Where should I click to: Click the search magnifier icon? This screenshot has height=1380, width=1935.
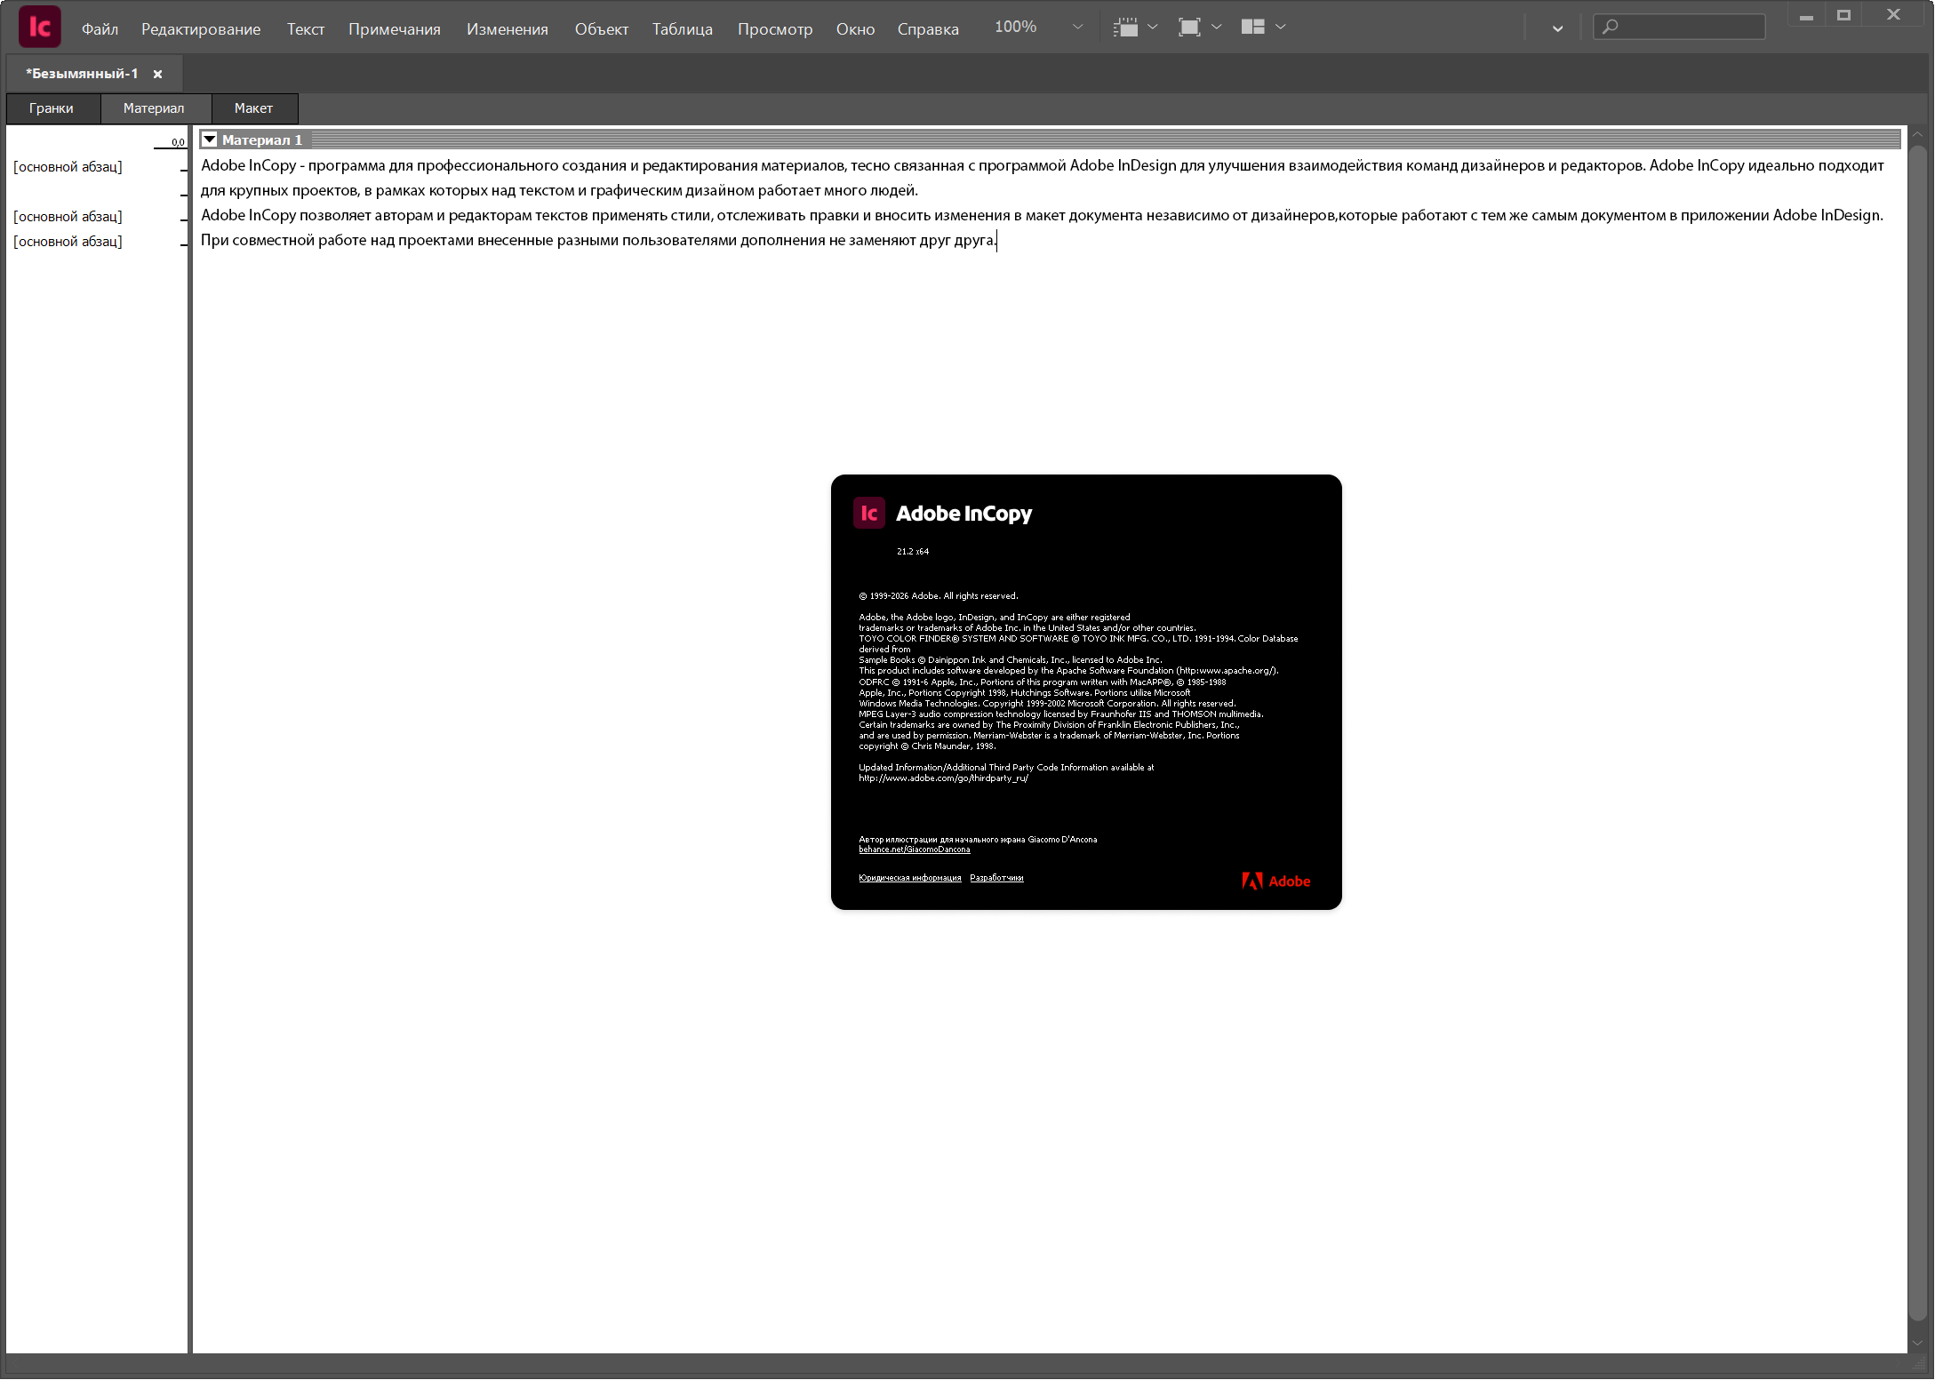pyautogui.click(x=1610, y=28)
